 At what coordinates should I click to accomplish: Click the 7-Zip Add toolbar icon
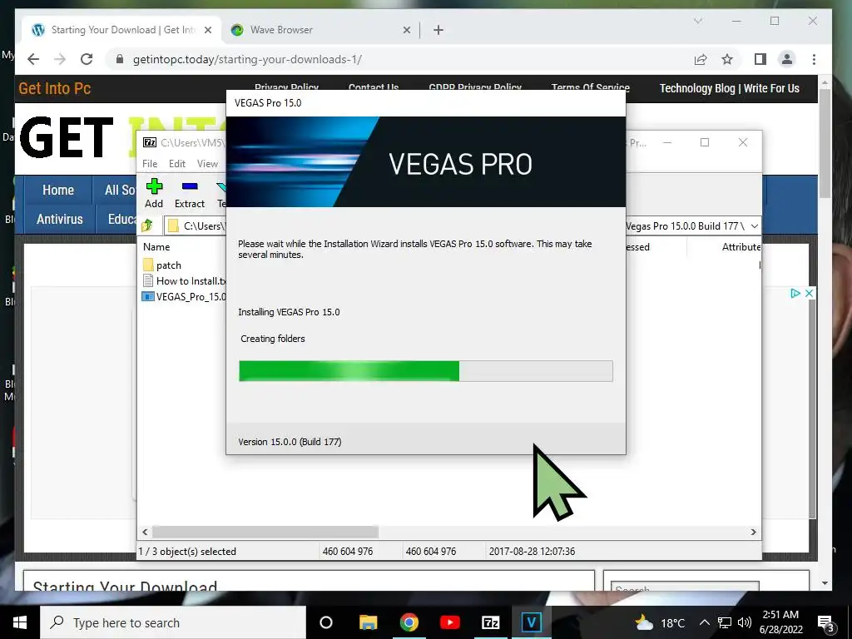click(x=154, y=193)
